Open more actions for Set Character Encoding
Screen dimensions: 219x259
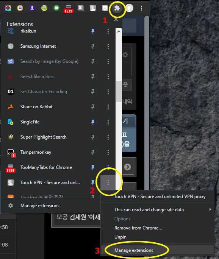[108, 92]
